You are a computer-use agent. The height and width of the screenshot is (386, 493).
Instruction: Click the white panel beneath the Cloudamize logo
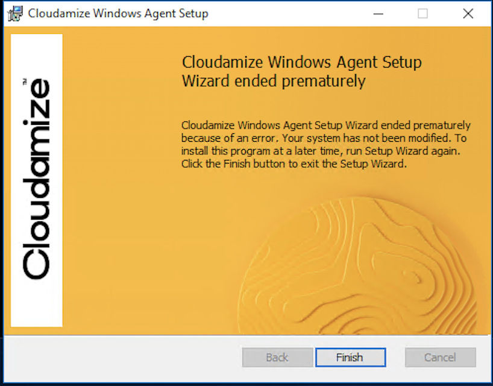coord(36,308)
